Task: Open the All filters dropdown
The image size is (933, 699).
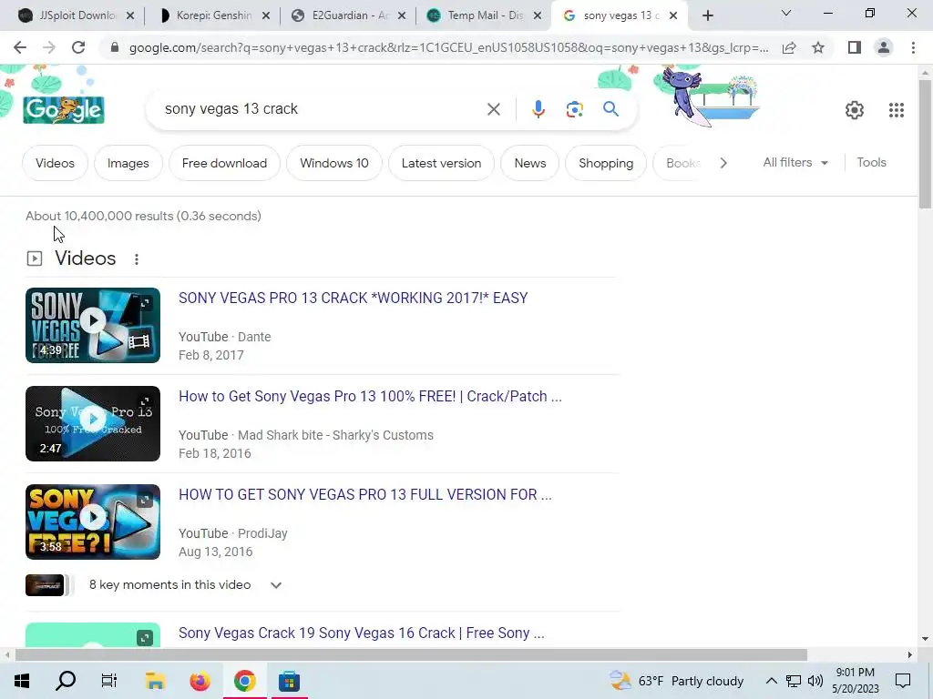Action: (795, 162)
